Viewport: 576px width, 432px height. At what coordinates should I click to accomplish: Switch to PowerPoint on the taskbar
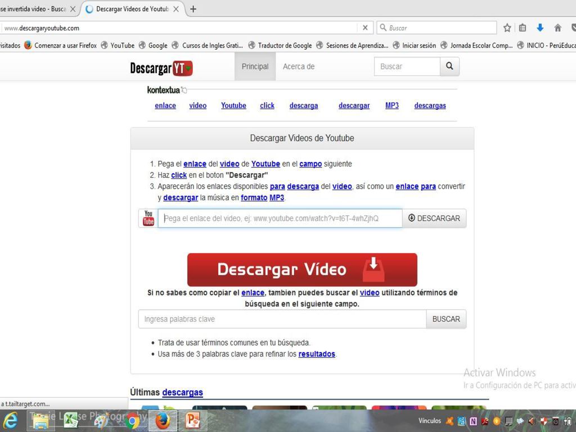coord(193,421)
